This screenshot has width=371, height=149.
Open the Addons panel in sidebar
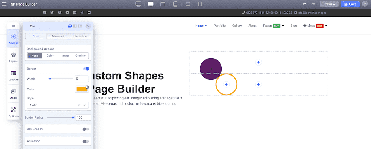click(x=13, y=39)
